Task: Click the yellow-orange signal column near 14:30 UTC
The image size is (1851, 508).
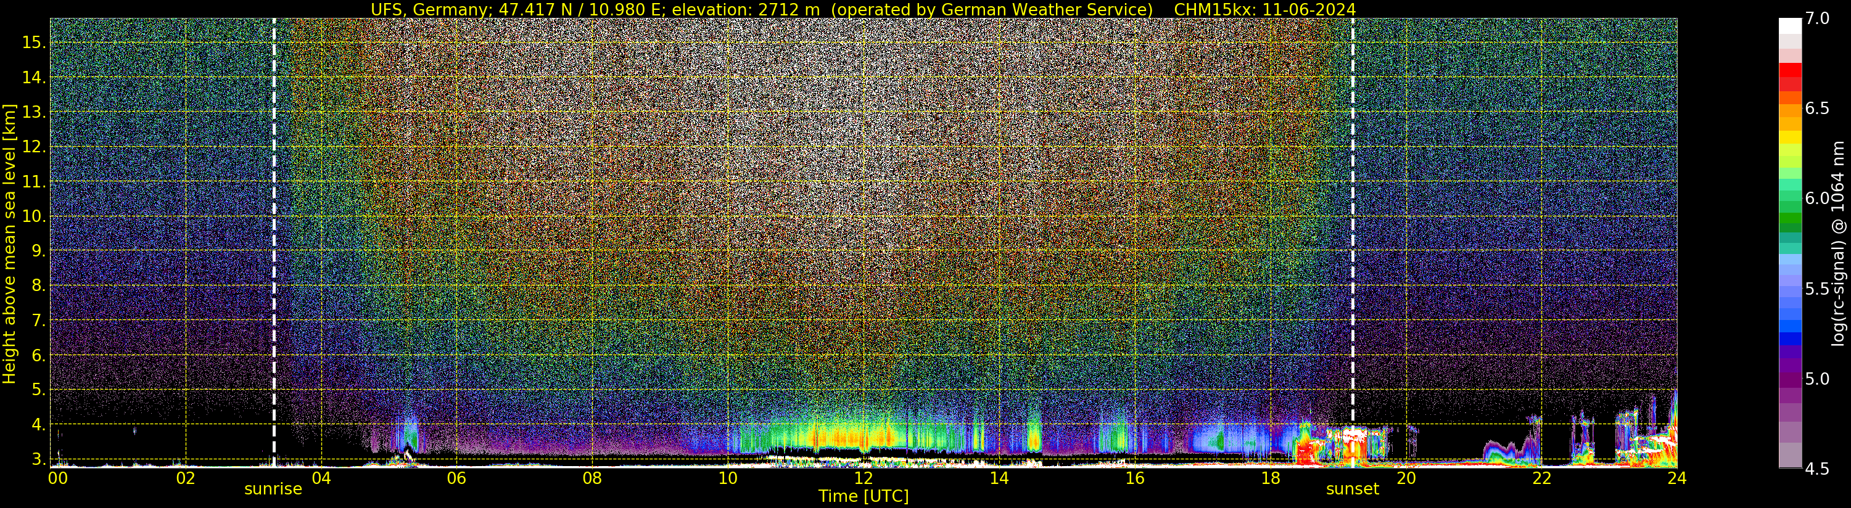Action: (1034, 435)
